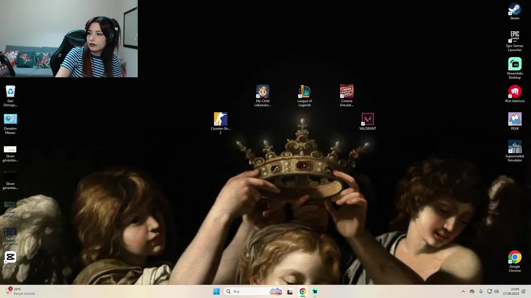
Task: Select the Denetim Masası icon
Action: [x=10, y=124]
